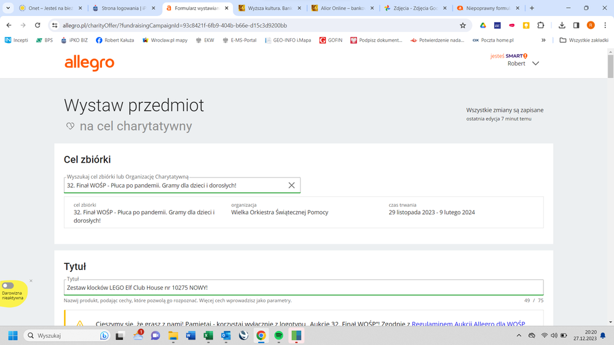Open the Robert Kałuża Facebook bookmark
This screenshot has width=614, height=345.
point(115,41)
